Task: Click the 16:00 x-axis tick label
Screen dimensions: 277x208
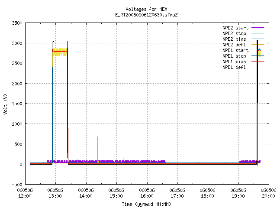Action: 147,196
